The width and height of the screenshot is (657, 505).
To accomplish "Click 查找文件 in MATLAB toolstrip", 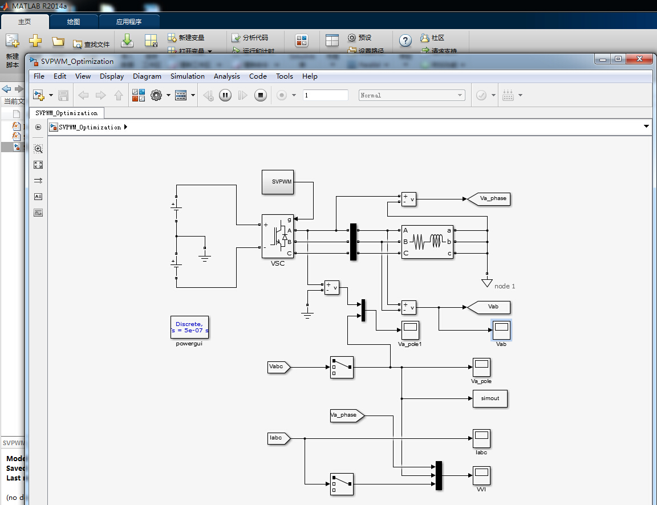I will tap(91, 44).
